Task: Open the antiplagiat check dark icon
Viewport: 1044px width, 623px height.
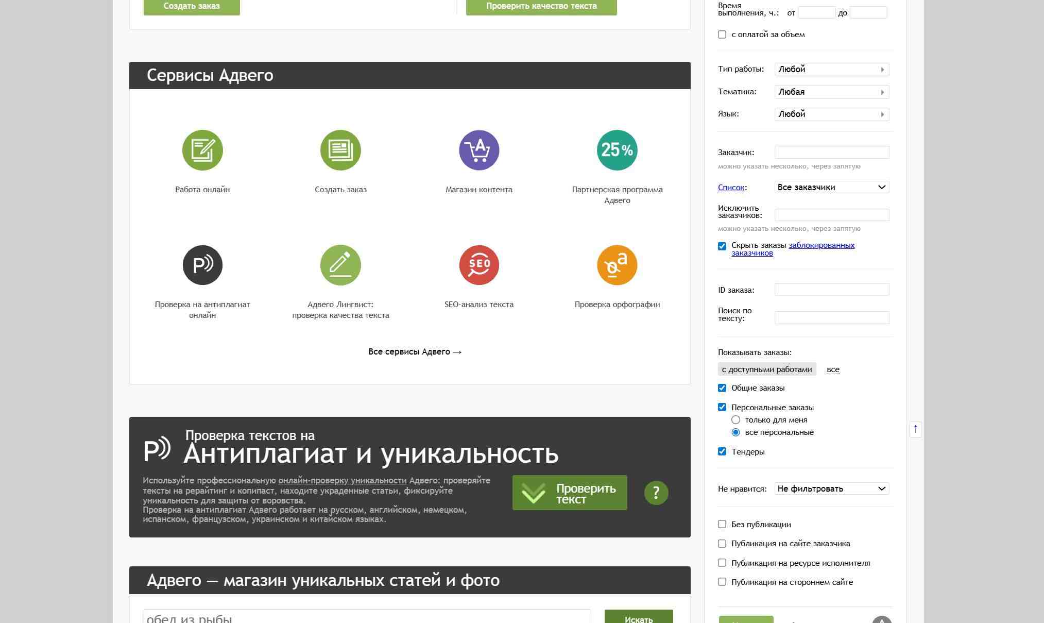Action: pyautogui.click(x=202, y=265)
